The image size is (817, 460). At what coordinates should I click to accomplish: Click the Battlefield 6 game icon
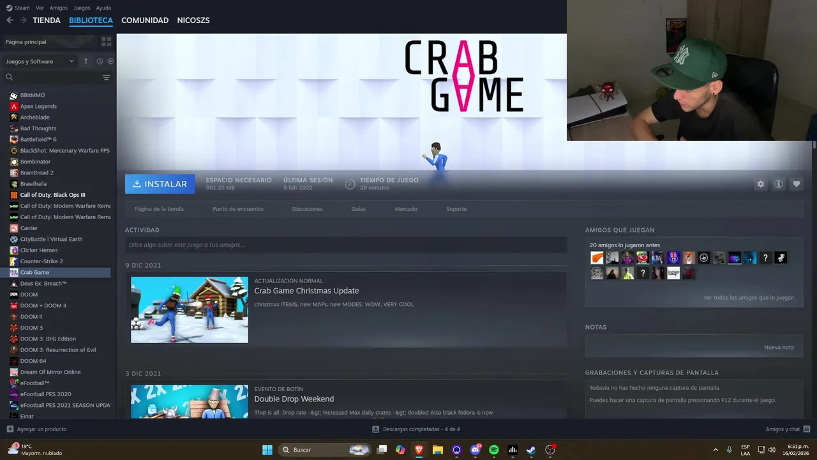tap(14, 139)
